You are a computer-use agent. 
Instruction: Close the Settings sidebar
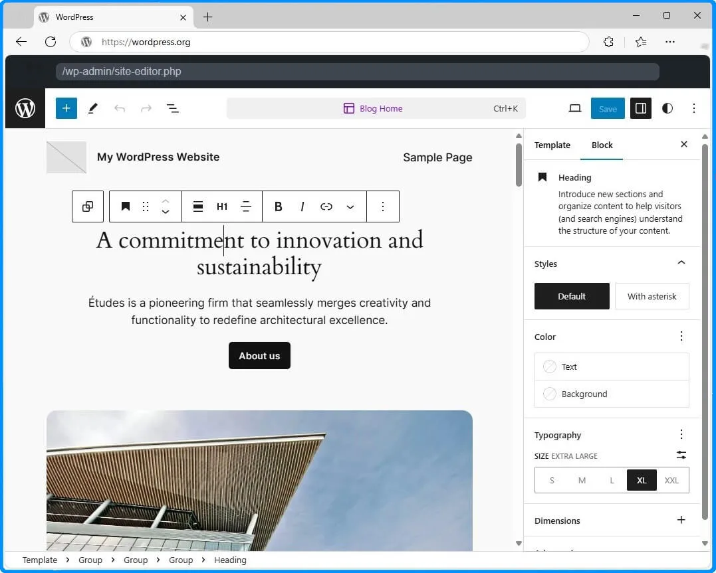tap(683, 144)
